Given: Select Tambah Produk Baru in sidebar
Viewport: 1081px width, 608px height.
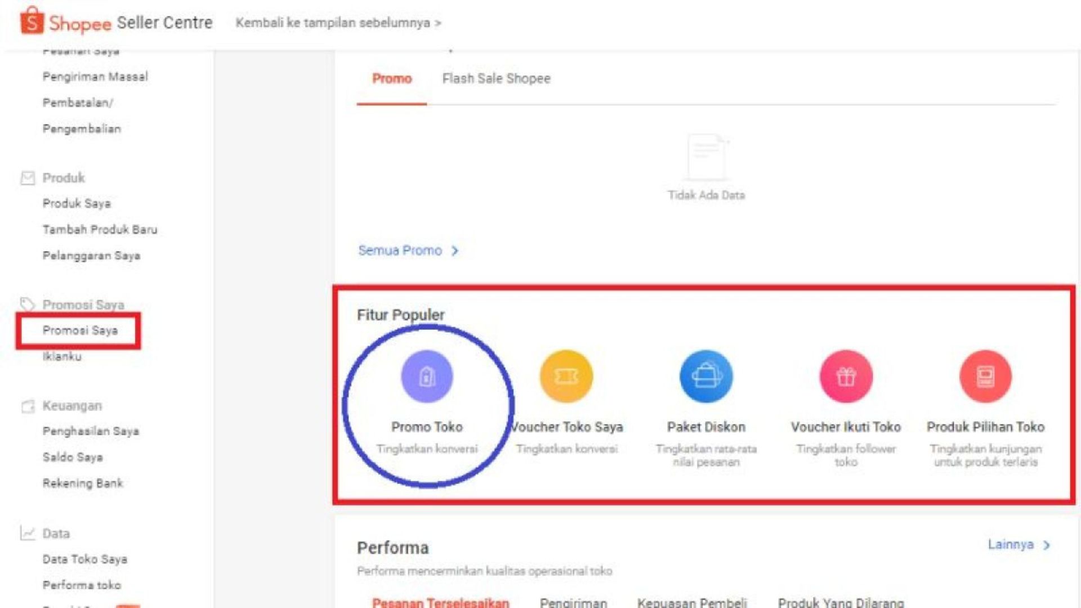Looking at the screenshot, I should point(100,230).
